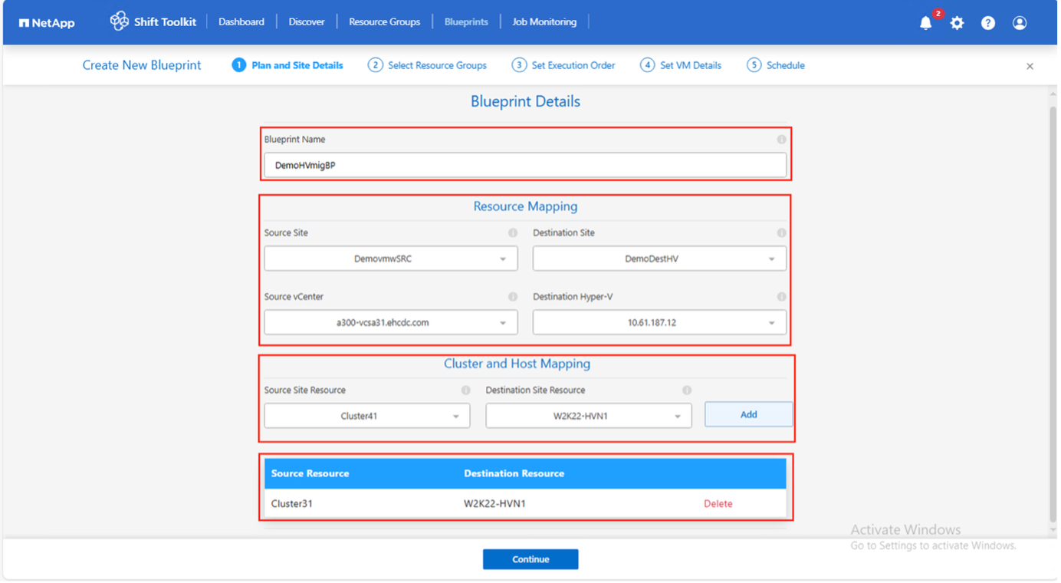Viewport: 1061px width, 583px height.
Task: Click info icon beside Source Site Resource
Action: pos(465,390)
